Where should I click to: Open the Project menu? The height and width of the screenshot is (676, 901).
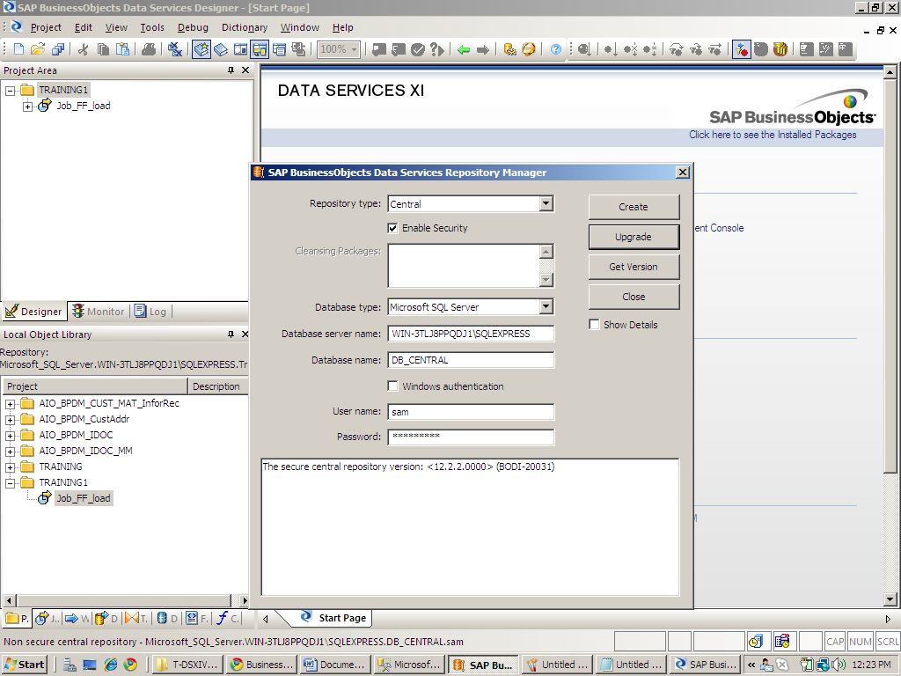pyautogui.click(x=46, y=27)
